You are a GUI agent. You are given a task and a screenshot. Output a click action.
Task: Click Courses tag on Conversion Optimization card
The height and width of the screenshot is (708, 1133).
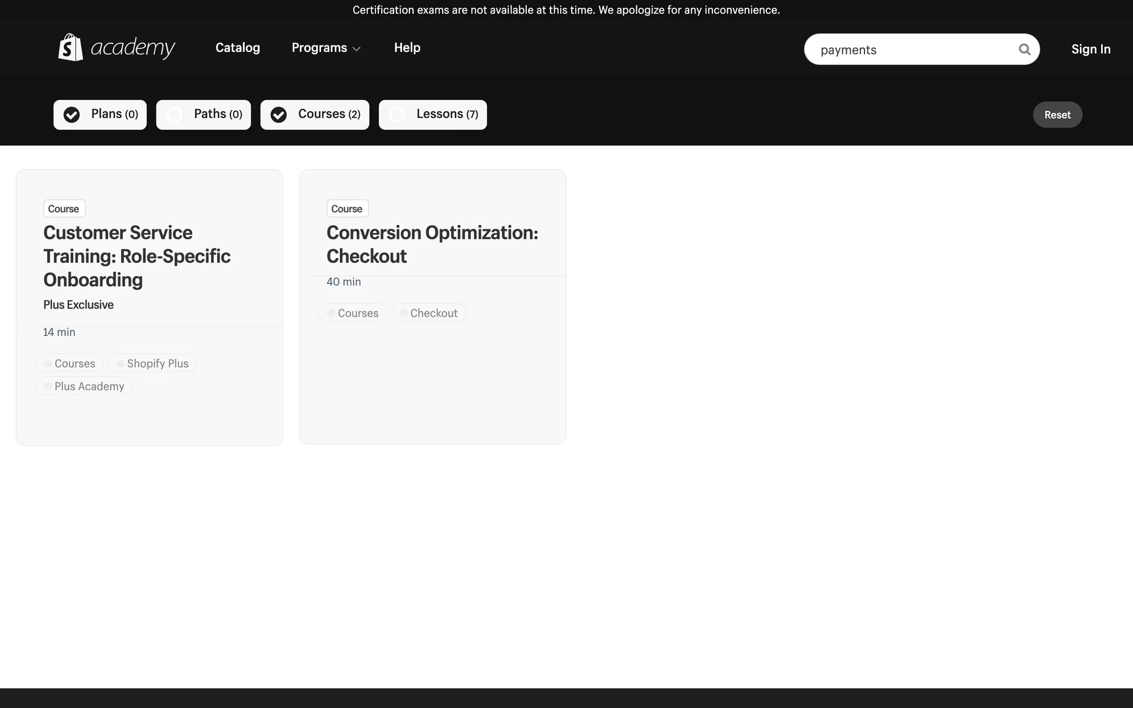[353, 313]
